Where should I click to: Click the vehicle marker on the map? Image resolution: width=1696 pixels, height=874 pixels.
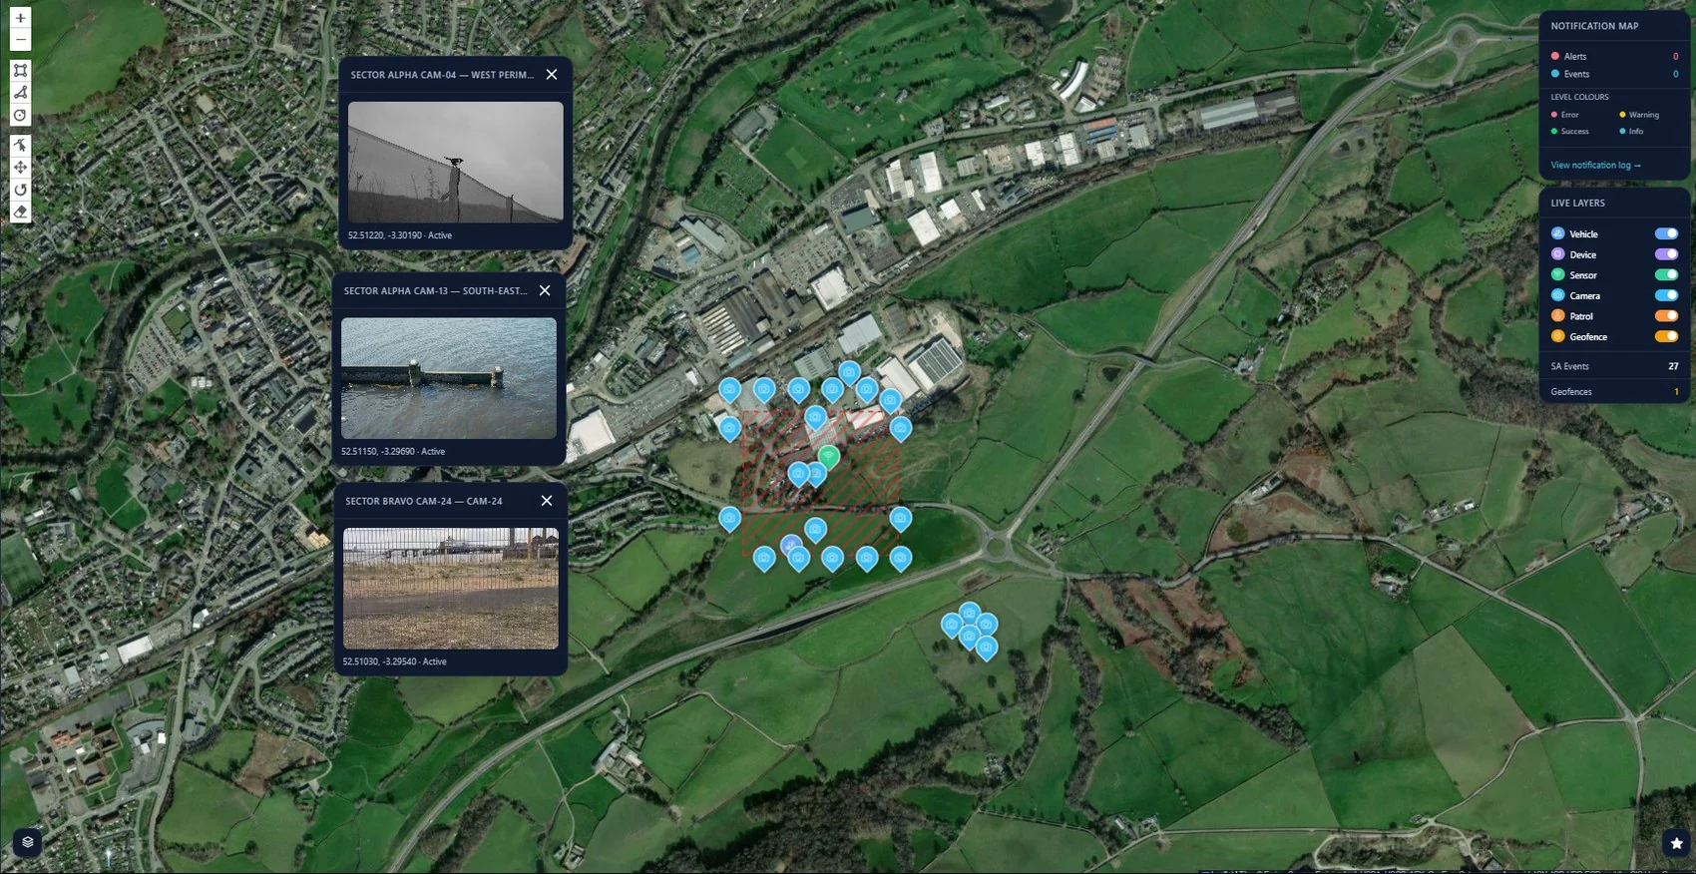point(791,546)
